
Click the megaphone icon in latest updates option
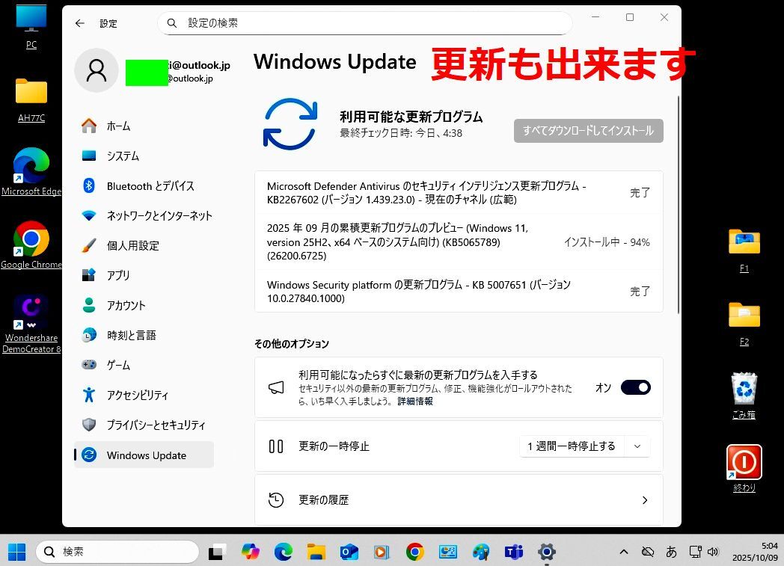click(x=276, y=387)
